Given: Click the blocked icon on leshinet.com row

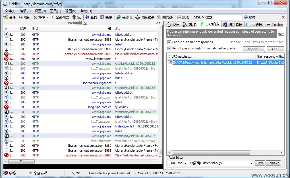Looking at the screenshot, I should point(6,59).
